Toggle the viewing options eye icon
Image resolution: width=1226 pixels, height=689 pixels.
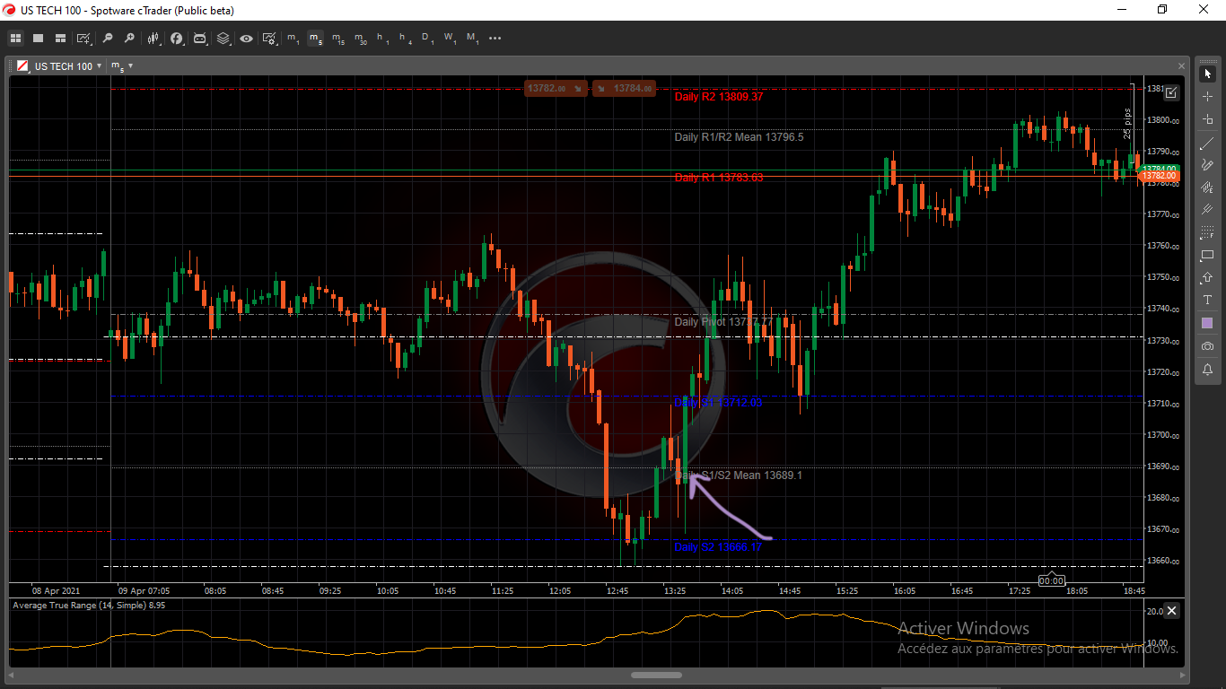(246, 39)
